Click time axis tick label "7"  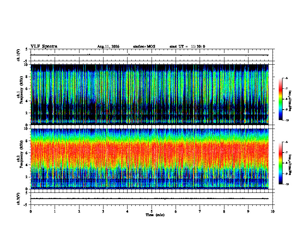200,211
